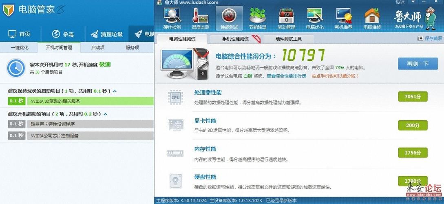Switch to 服务项 sub-tab
The image size is (444, 204).
coord(133,48)
